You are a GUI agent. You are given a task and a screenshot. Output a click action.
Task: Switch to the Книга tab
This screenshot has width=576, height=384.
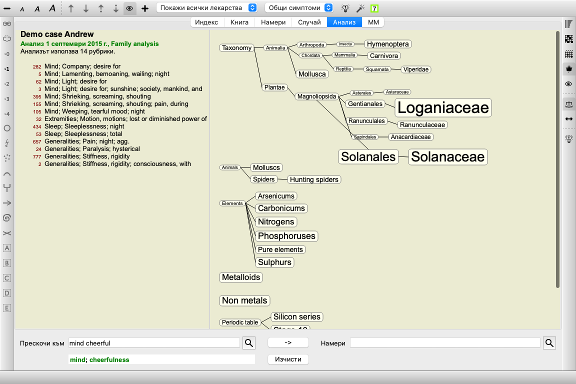coord(239,22)
